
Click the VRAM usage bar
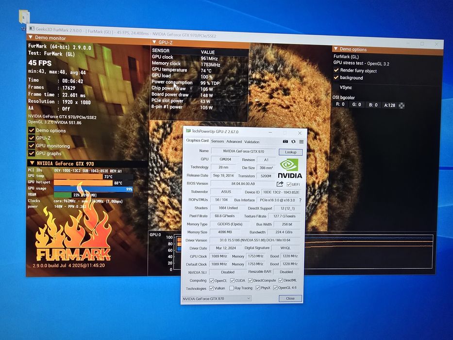94,195
